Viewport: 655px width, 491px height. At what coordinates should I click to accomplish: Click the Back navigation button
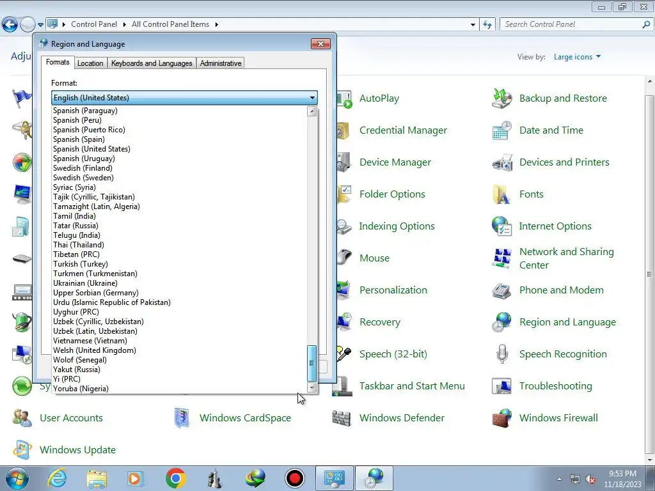10,24
